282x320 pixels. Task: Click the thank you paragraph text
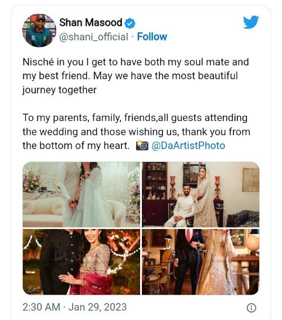(x=137, y=132)
